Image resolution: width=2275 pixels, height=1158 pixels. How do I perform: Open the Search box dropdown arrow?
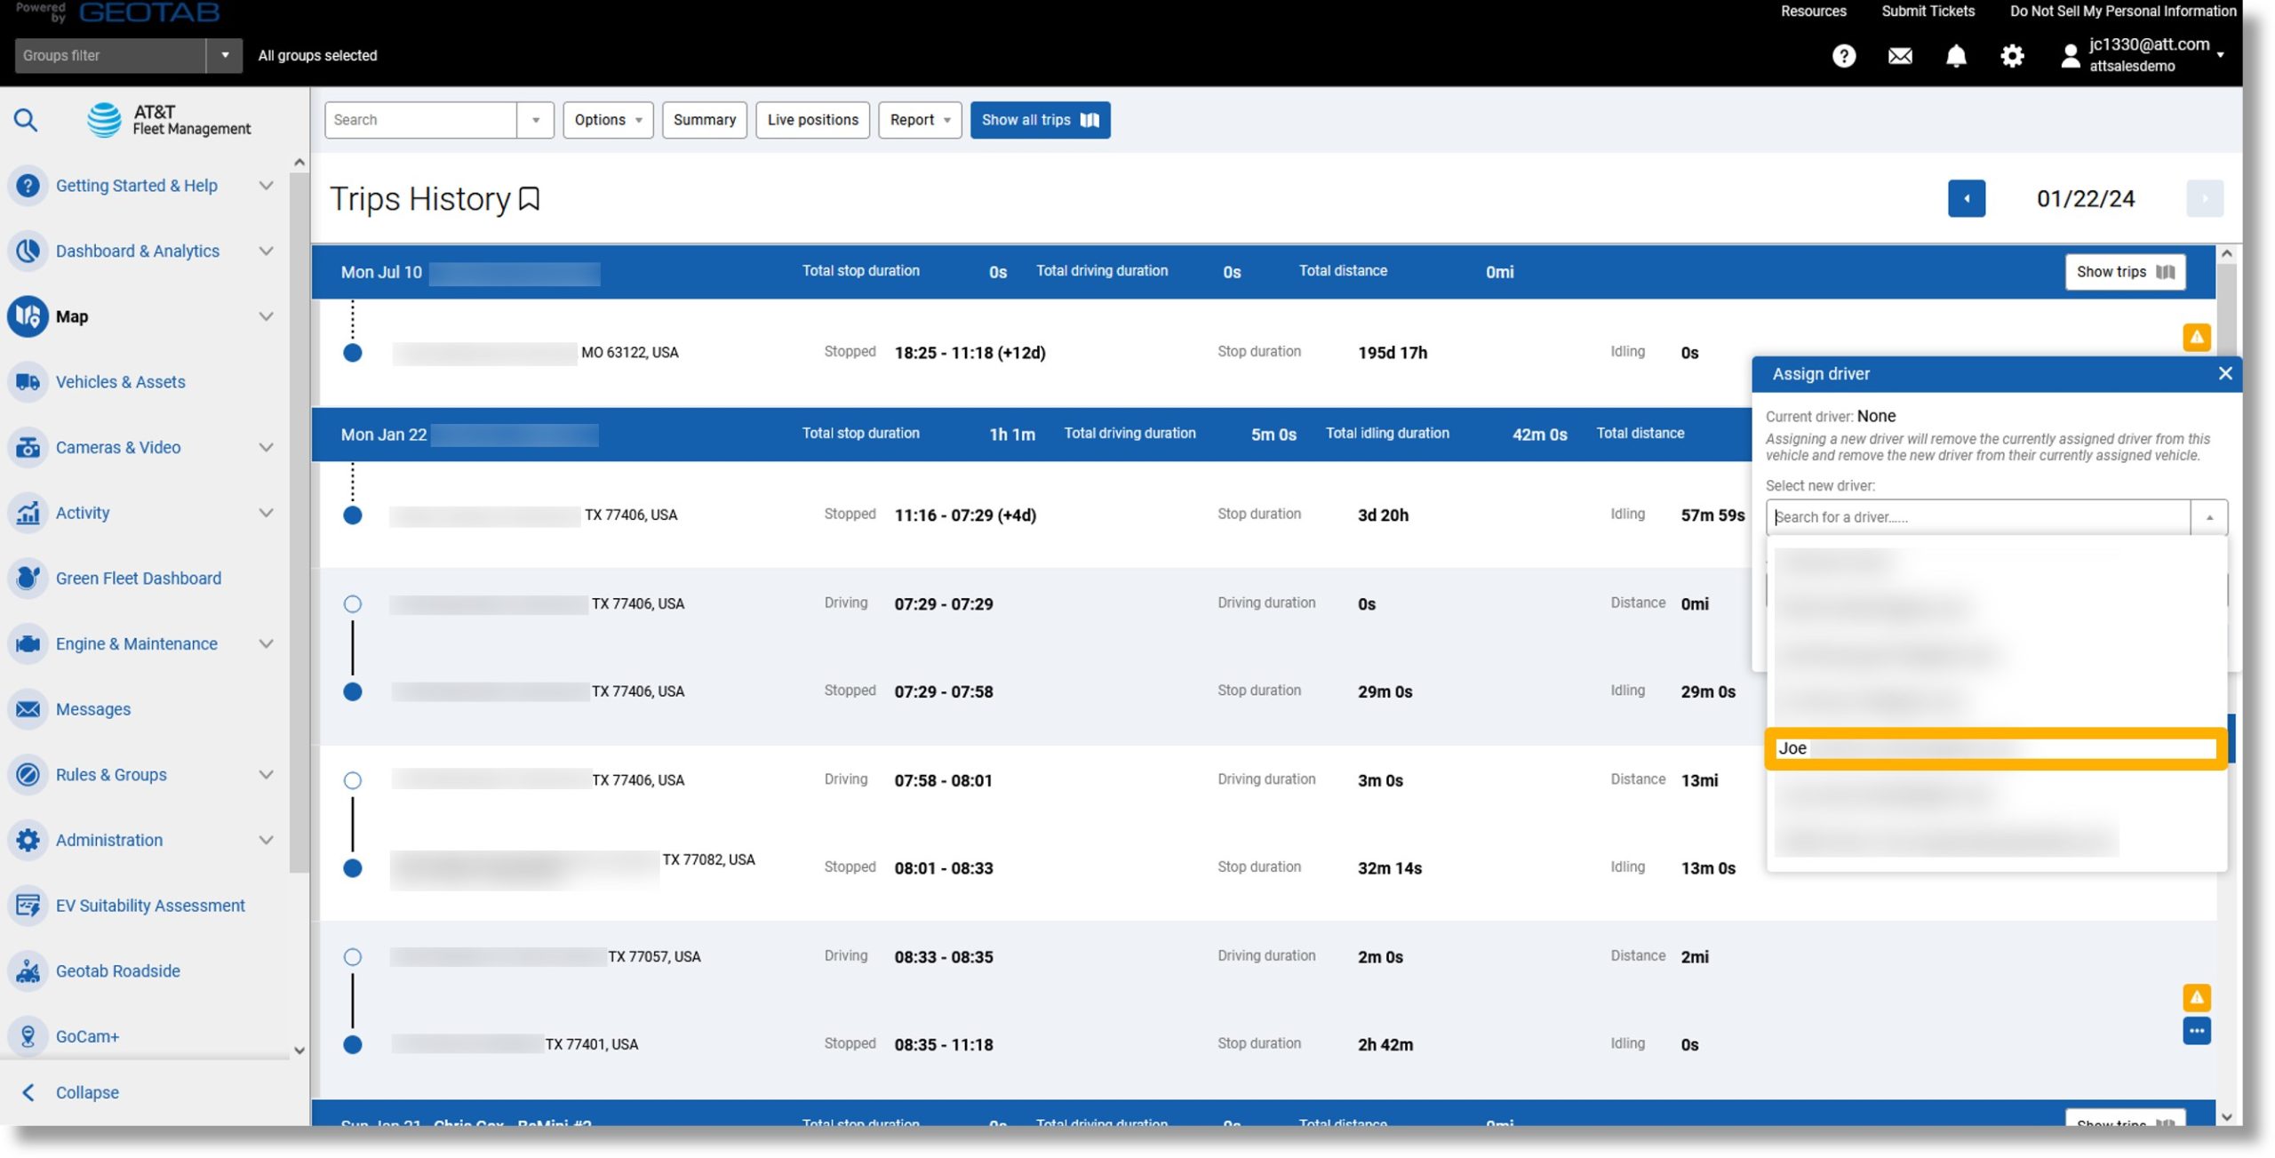click(536, 120)
